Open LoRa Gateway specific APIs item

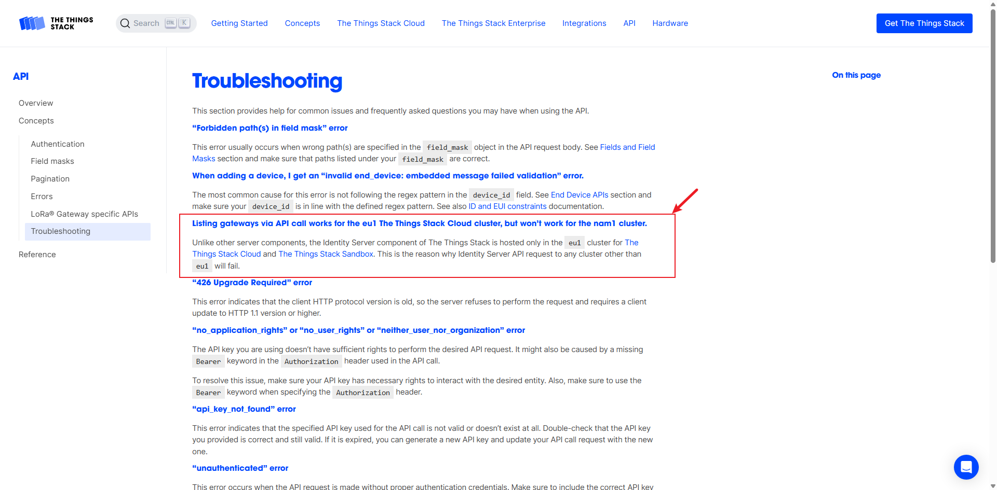point(84,214)
